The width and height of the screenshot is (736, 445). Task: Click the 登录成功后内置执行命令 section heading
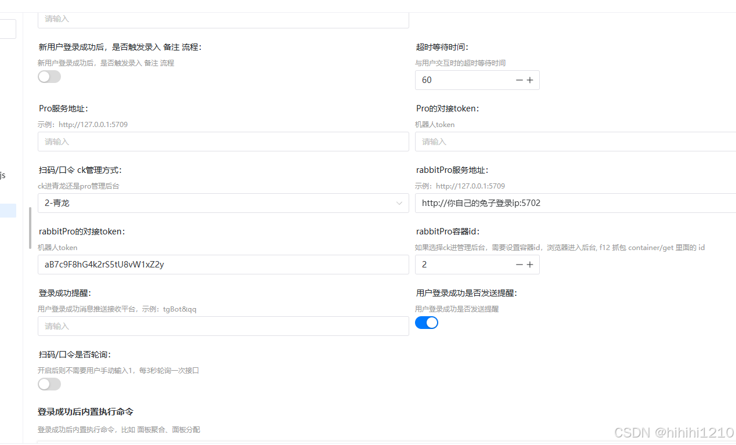tap(85, 412)
